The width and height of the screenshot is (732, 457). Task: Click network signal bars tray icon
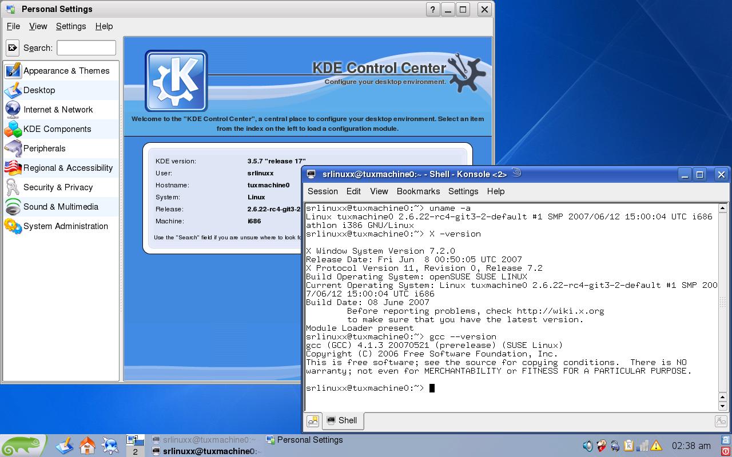click(x=643, y=446)
